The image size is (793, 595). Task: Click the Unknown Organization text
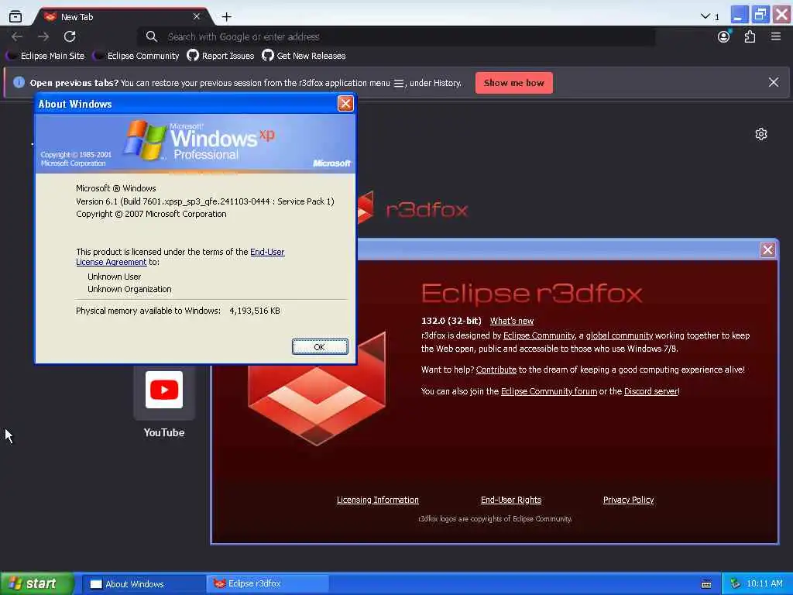[x=129, y=290]
